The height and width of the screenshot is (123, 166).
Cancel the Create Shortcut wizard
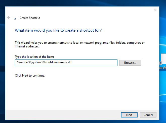coord(148,115)
